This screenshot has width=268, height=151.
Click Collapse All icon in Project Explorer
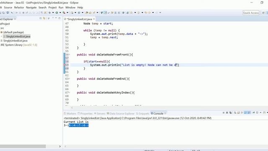pos(41,18)
